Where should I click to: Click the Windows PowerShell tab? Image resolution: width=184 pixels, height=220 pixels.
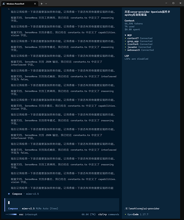[20, 4]
